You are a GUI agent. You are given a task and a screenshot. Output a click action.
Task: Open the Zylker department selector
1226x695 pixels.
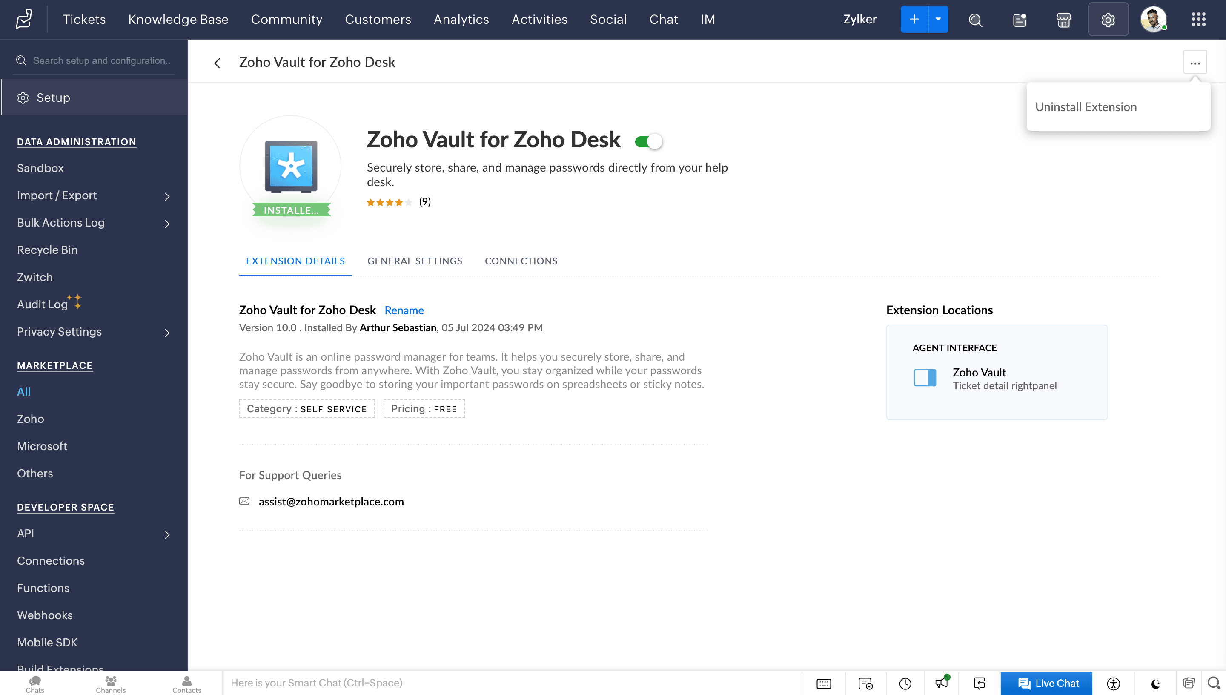pos(859,19)
